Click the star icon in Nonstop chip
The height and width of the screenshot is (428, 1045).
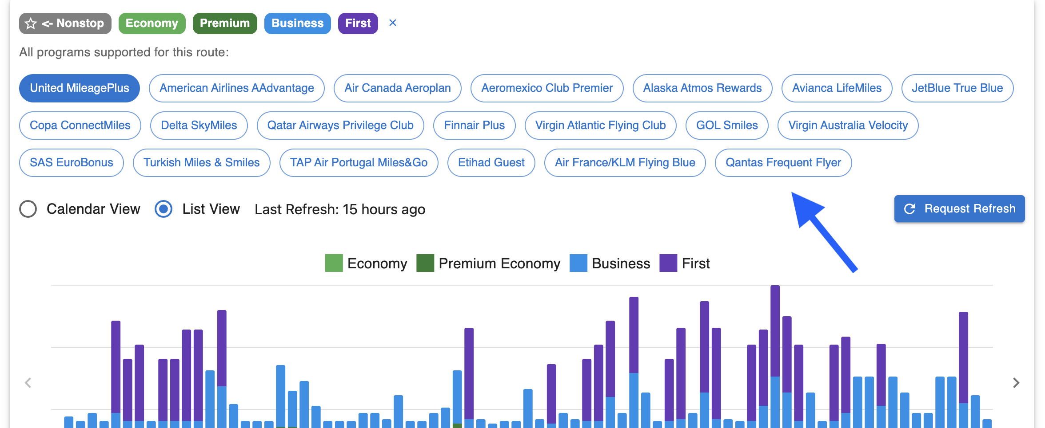tap(31, 24)
